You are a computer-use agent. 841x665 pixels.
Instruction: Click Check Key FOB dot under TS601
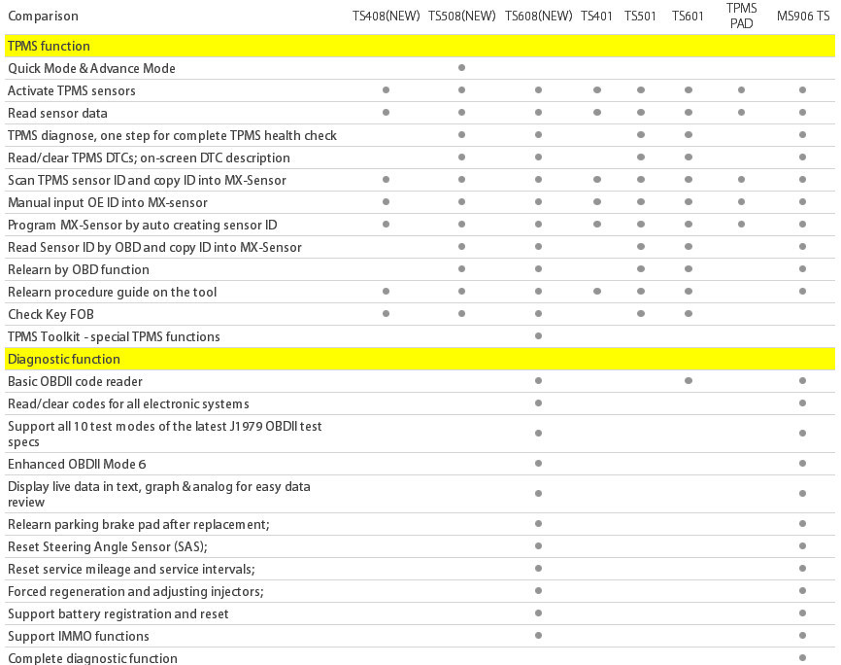[x=689, y=314]
